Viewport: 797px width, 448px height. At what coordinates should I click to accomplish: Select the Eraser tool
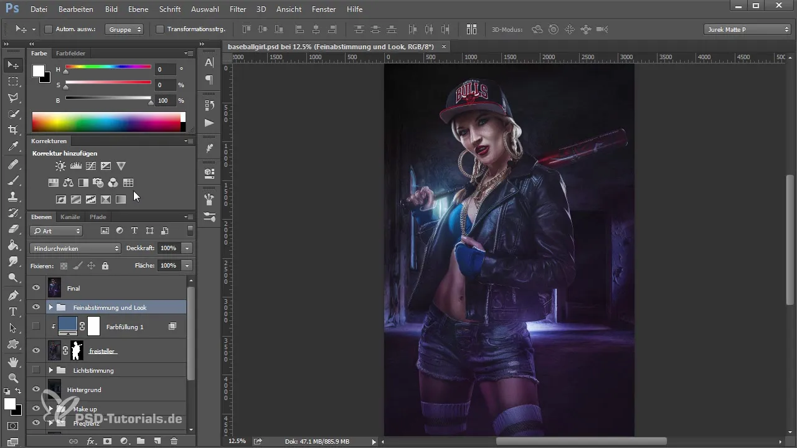coord(13,229)
